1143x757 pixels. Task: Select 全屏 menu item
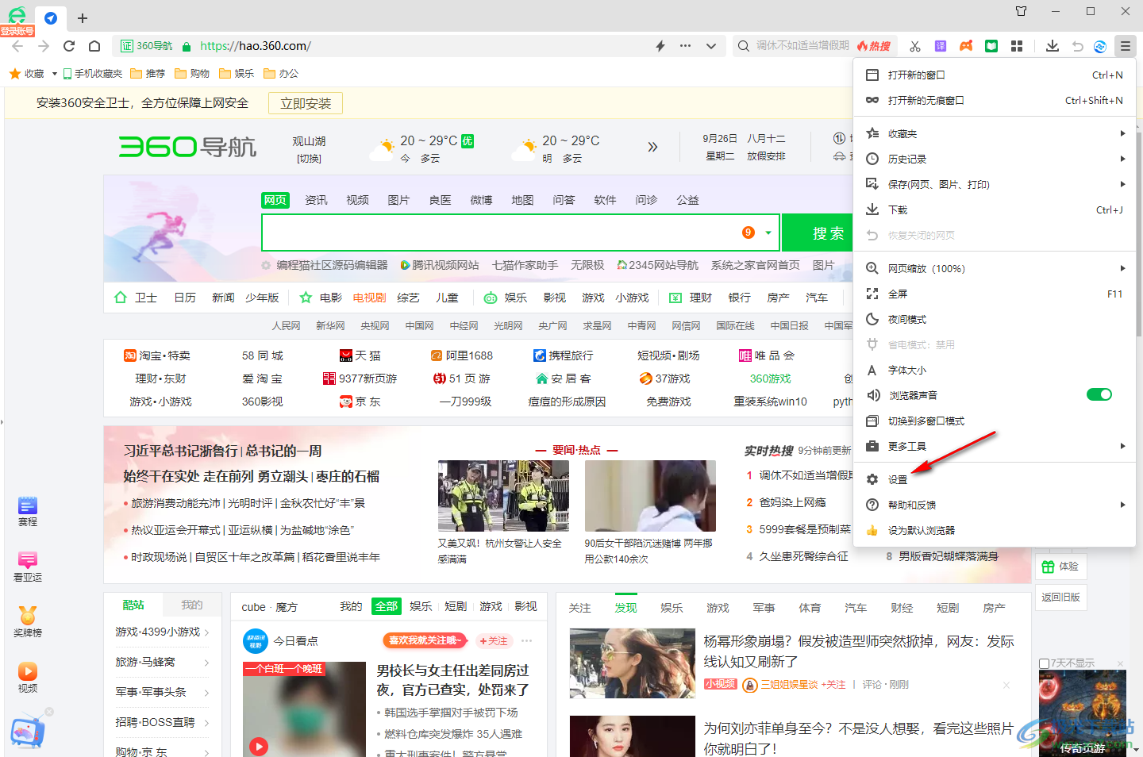[x=995, y=294]
